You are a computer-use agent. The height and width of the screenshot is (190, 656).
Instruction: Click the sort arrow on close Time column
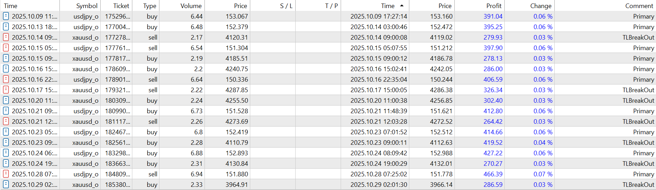(402, 6)
